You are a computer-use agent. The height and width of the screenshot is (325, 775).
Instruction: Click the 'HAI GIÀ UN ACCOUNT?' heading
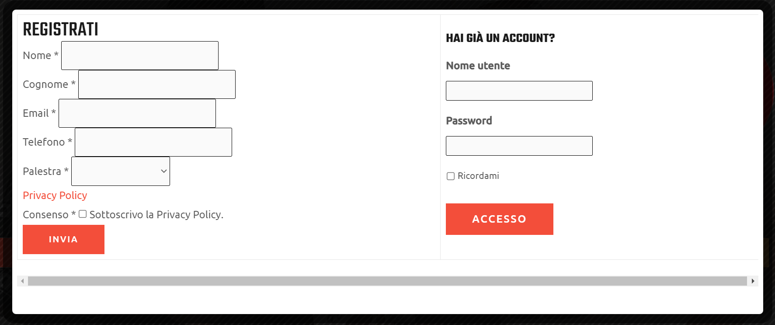click(x=500, y=38)
